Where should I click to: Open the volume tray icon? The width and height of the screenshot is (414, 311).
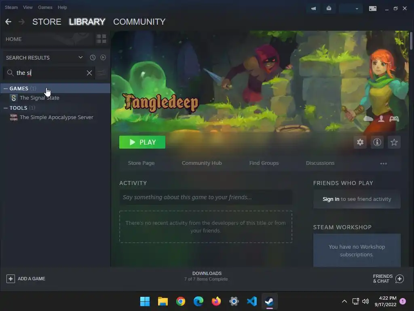[365, 301]
